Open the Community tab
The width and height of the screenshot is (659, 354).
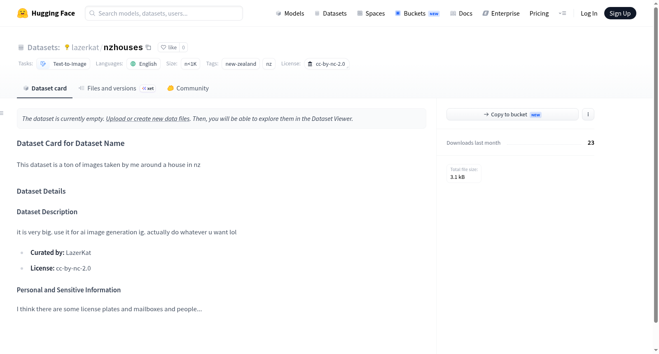pos(188,88)
